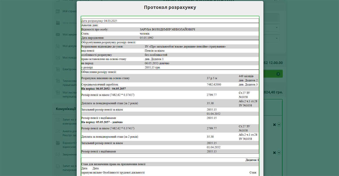Open first dropdown behind the dialog
Image resolution: width=339 pixels, height=176 pixels.
[271, 28]
